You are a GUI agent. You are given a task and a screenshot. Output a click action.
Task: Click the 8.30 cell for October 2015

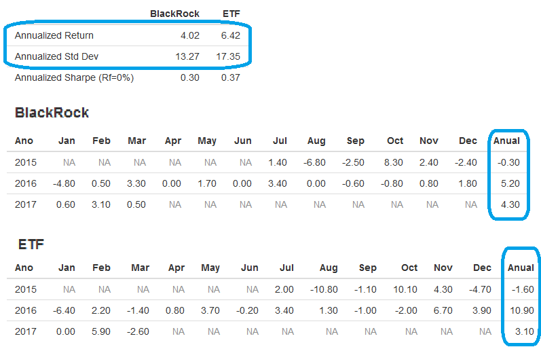coord(393,162)
